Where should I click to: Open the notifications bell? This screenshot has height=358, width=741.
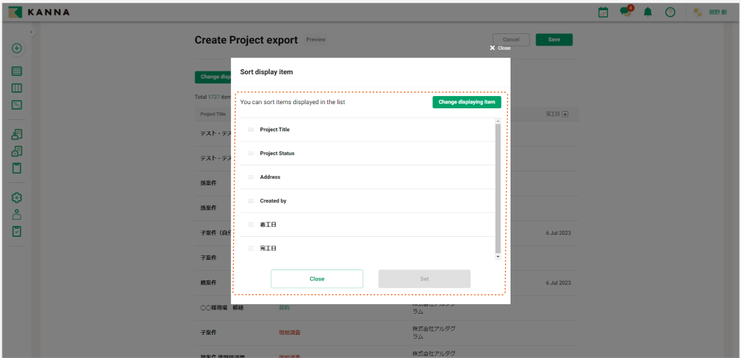(648, 12)
